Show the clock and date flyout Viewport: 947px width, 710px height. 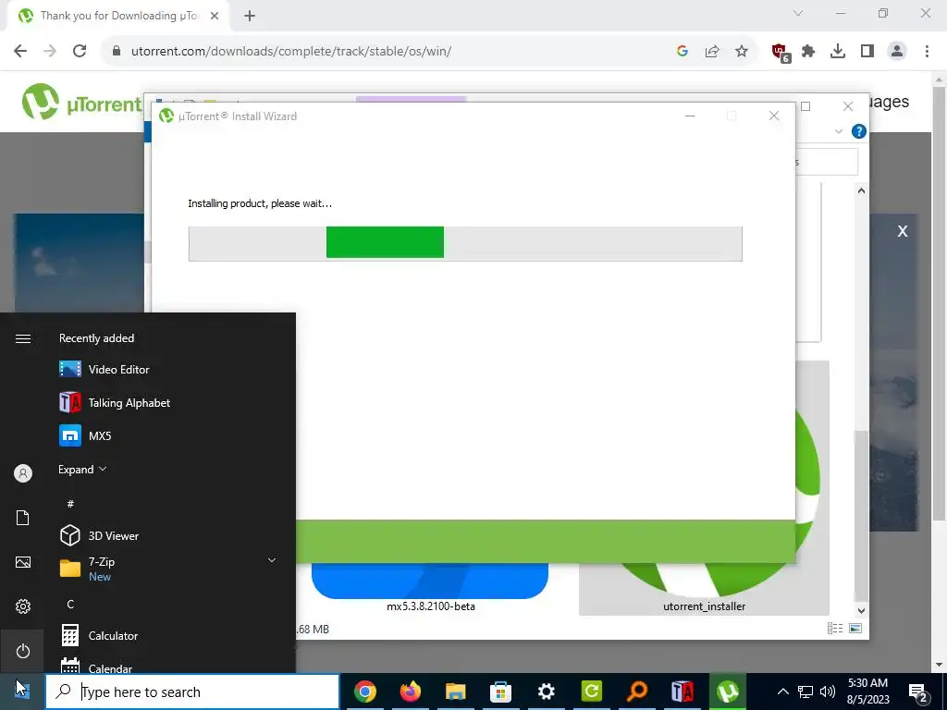click(867, 692)
